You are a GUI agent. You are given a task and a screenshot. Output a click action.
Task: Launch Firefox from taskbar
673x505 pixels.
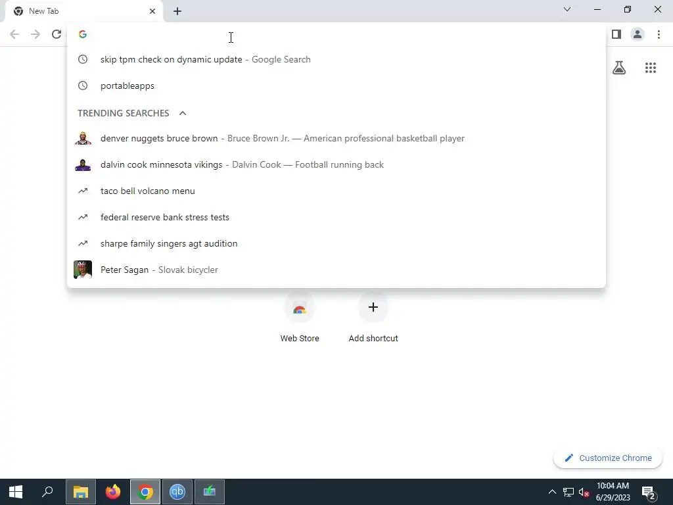point(113,492)
